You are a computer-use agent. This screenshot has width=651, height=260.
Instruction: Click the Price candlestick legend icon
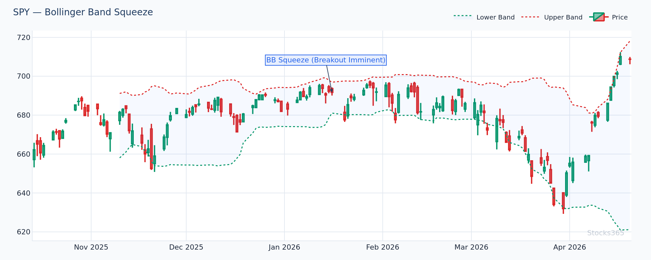tap(599, 17)
